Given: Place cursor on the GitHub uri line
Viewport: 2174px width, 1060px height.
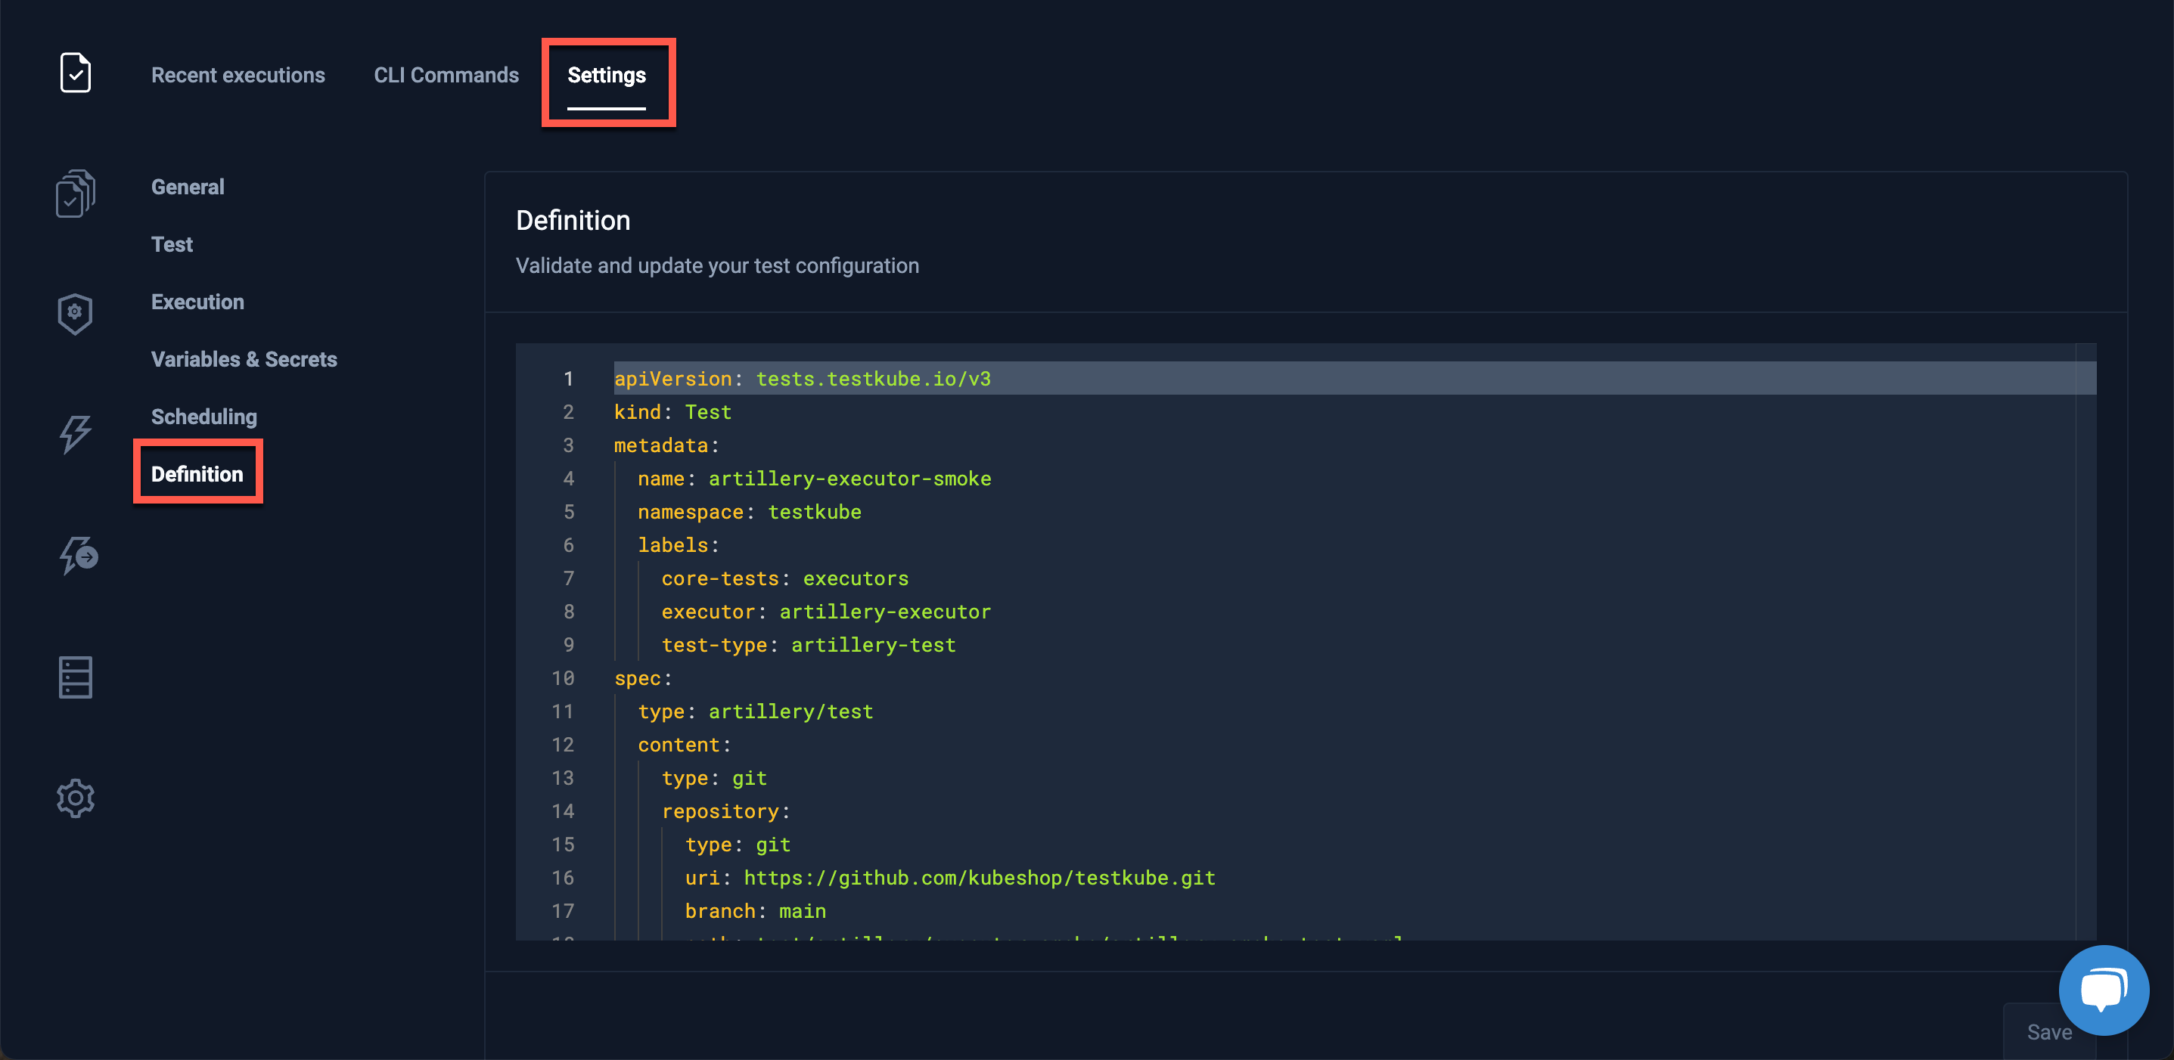Looking at the screenshot, I should click(x=979, y=878).
